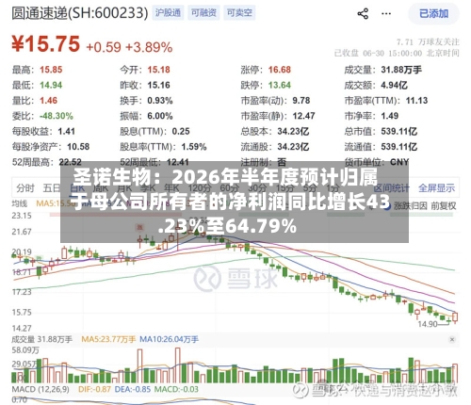Select the 周K chart tab
This screenshot has width=471, height=405.
[101, 188]
